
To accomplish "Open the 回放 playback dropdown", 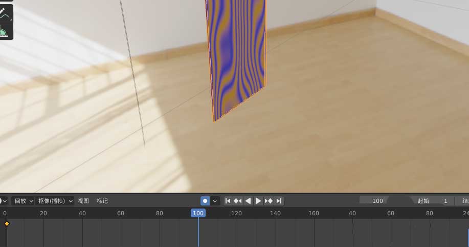I will 24,201.
